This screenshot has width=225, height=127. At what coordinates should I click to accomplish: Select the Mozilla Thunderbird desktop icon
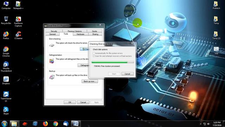[x=6, y=67]
